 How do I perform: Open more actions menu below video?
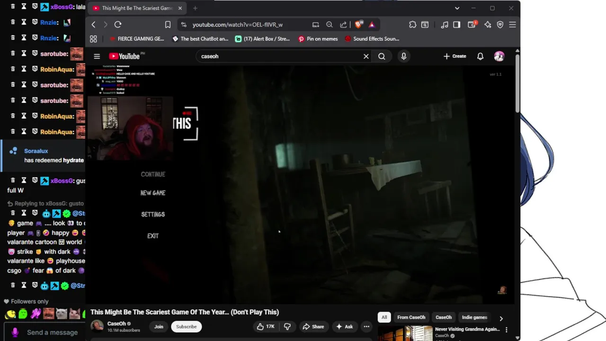click(366, 326)
